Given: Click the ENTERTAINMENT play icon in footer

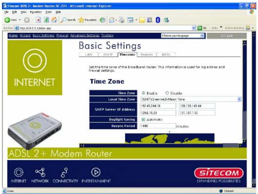Looking at the screenshot, I should click(96, 172).
